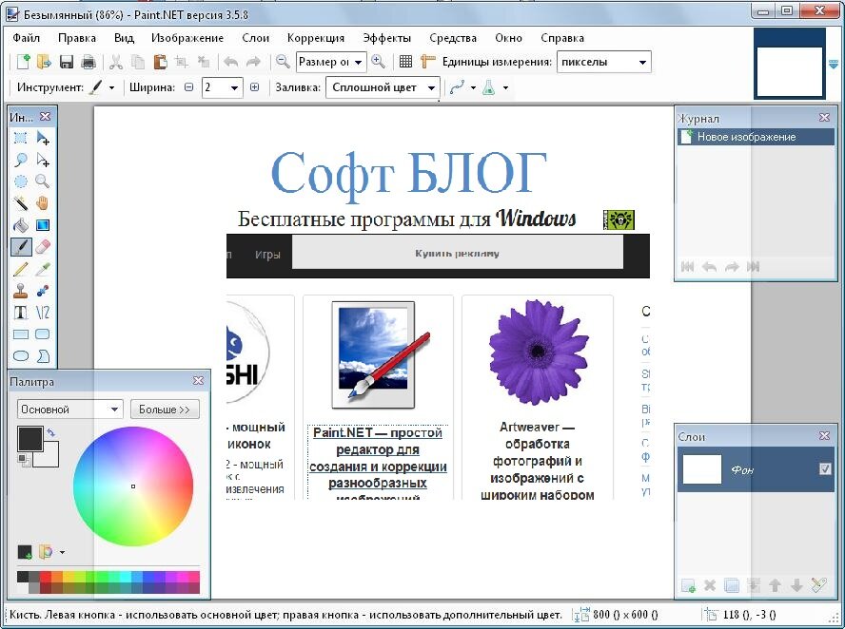The image size is (845, 629).
Task: Open layer properties in Слои panel
Action: [818, 585]
